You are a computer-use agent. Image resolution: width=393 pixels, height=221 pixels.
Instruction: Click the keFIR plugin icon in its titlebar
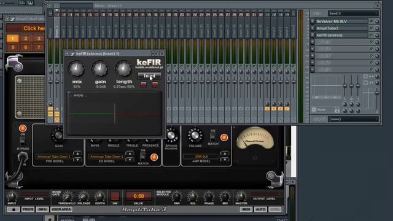[x=72, y=53]
